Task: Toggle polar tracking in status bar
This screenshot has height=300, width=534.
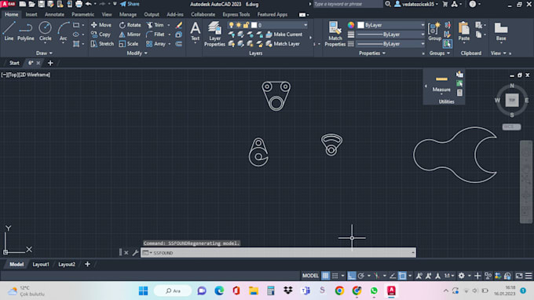Action: click(x=361, y=276)
